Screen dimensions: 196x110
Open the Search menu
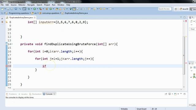[40, 5]
